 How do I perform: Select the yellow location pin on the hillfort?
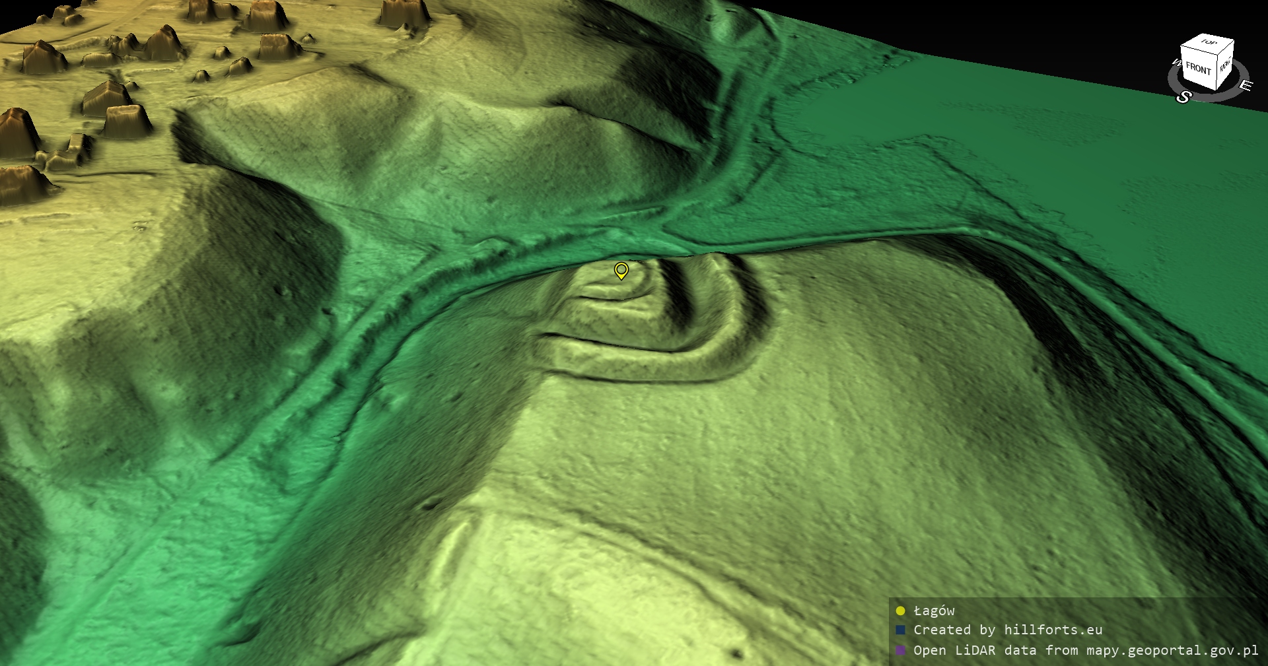point(621,270)
